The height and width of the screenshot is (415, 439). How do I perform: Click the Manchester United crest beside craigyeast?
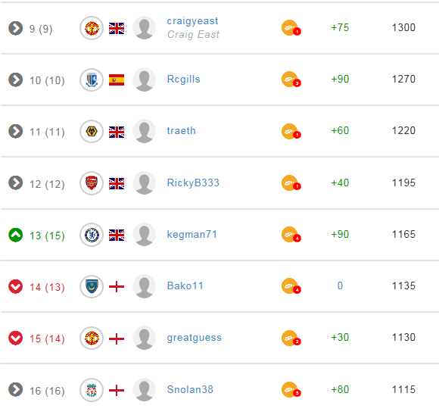pyautogui.click(x=92, y=28)
